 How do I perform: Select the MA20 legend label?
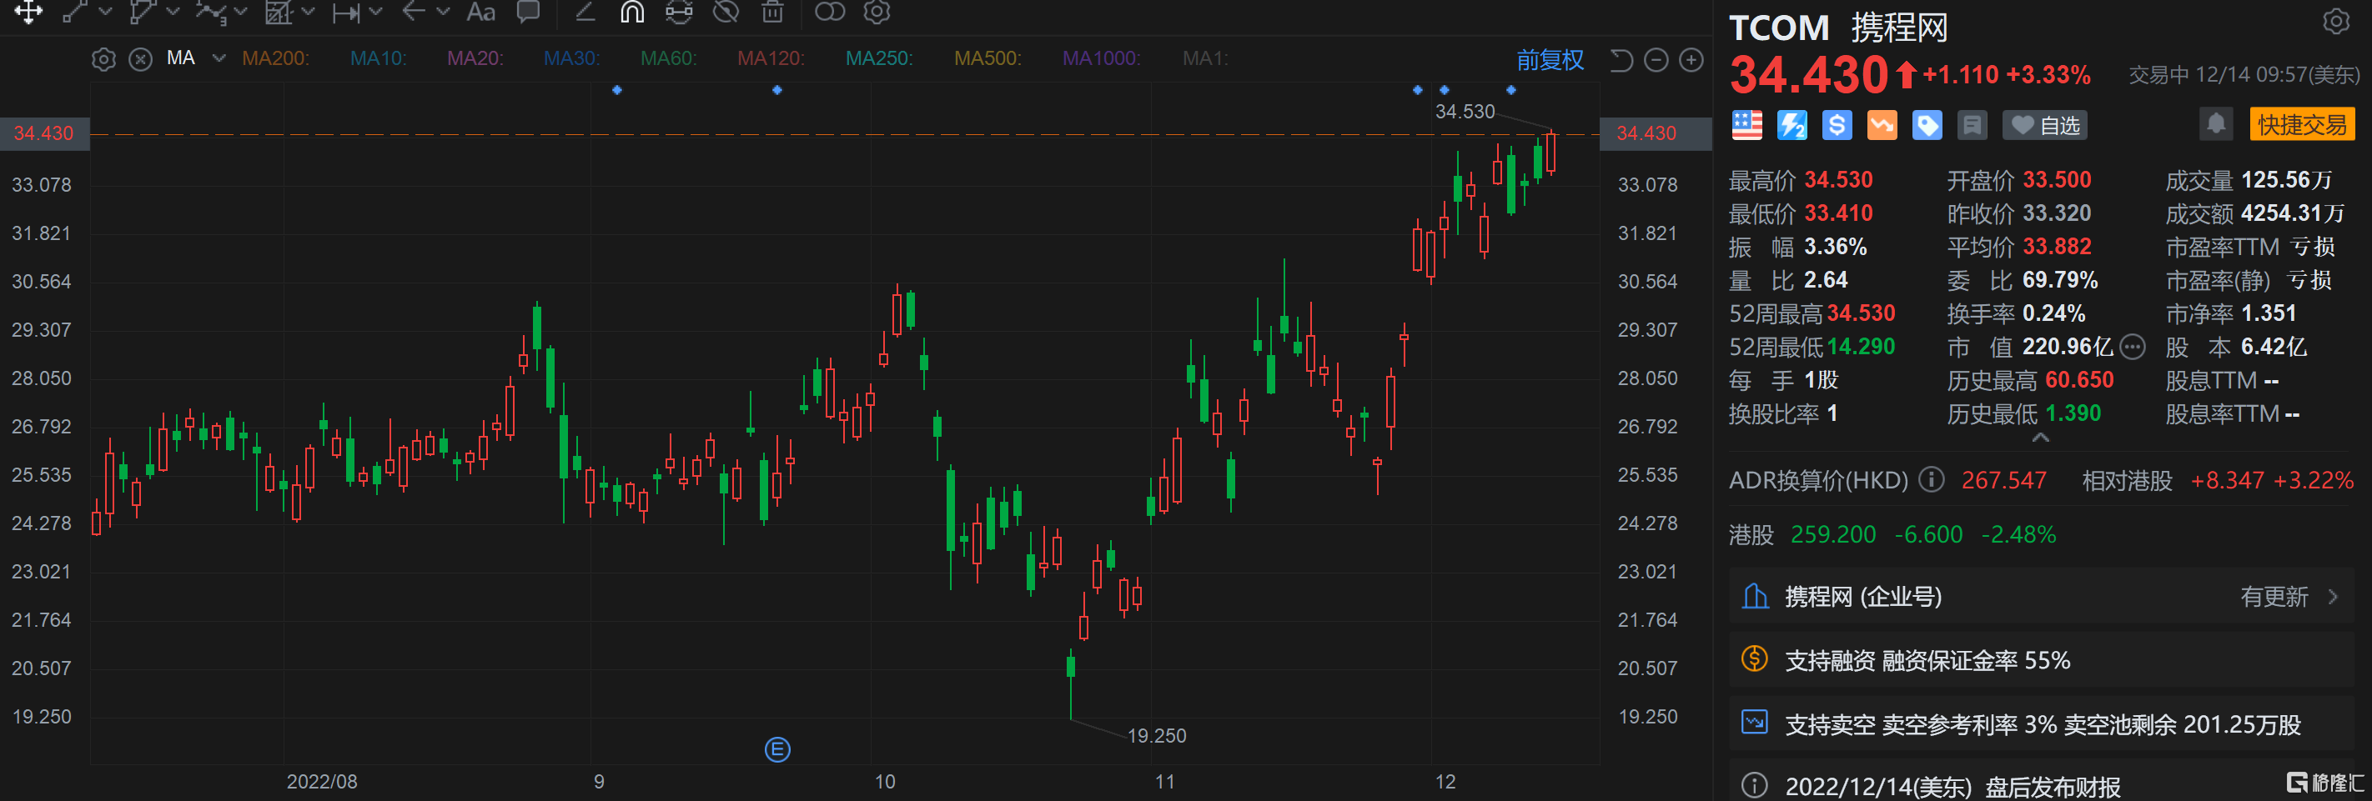click(x=475, y=58)
